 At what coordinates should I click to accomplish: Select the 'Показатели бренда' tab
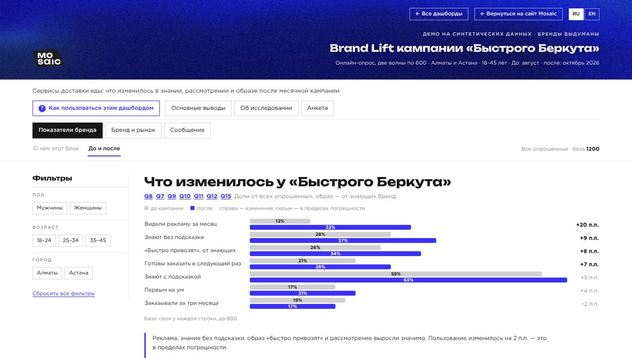[x=68, y=130]
